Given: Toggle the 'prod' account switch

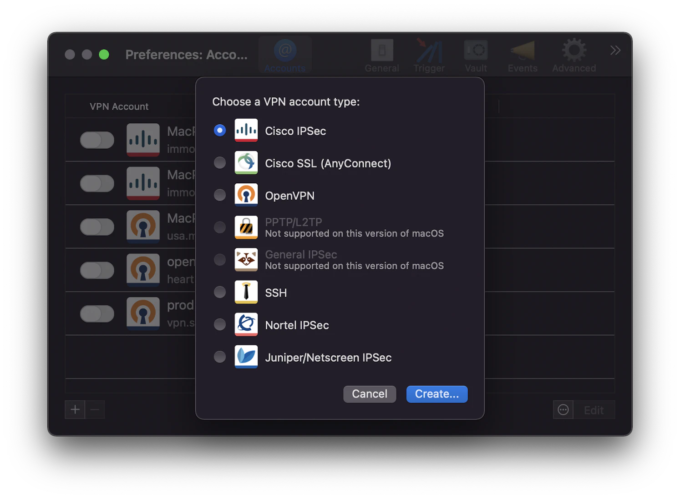Looking at the screenshot, I should 97,314.
